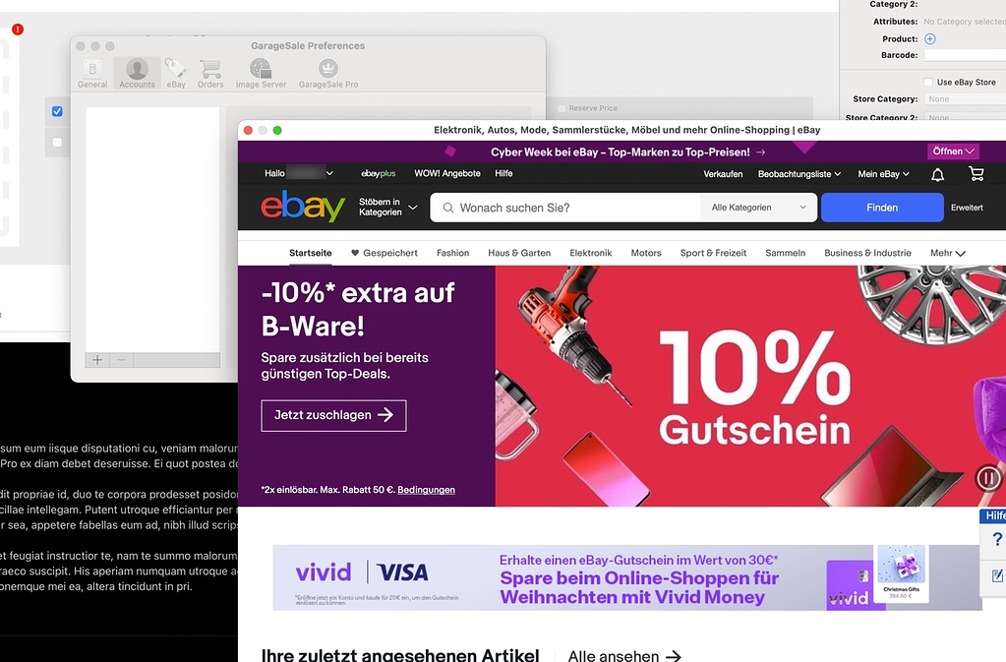Image resolution: width=1006 pixels, height=662 pixels.
Task: Focus the Wonach suchen Sie search field
Action: tap(565, 208)
